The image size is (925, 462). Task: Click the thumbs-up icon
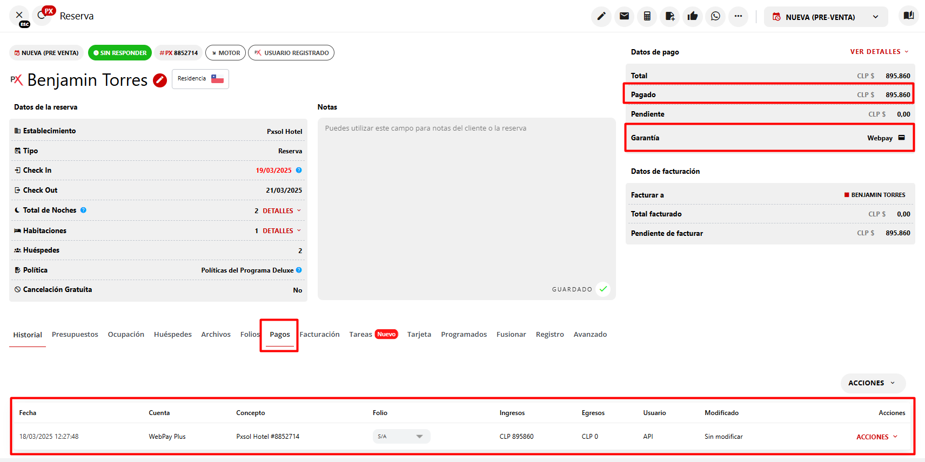pyautogui.click(x=693, y=16)
